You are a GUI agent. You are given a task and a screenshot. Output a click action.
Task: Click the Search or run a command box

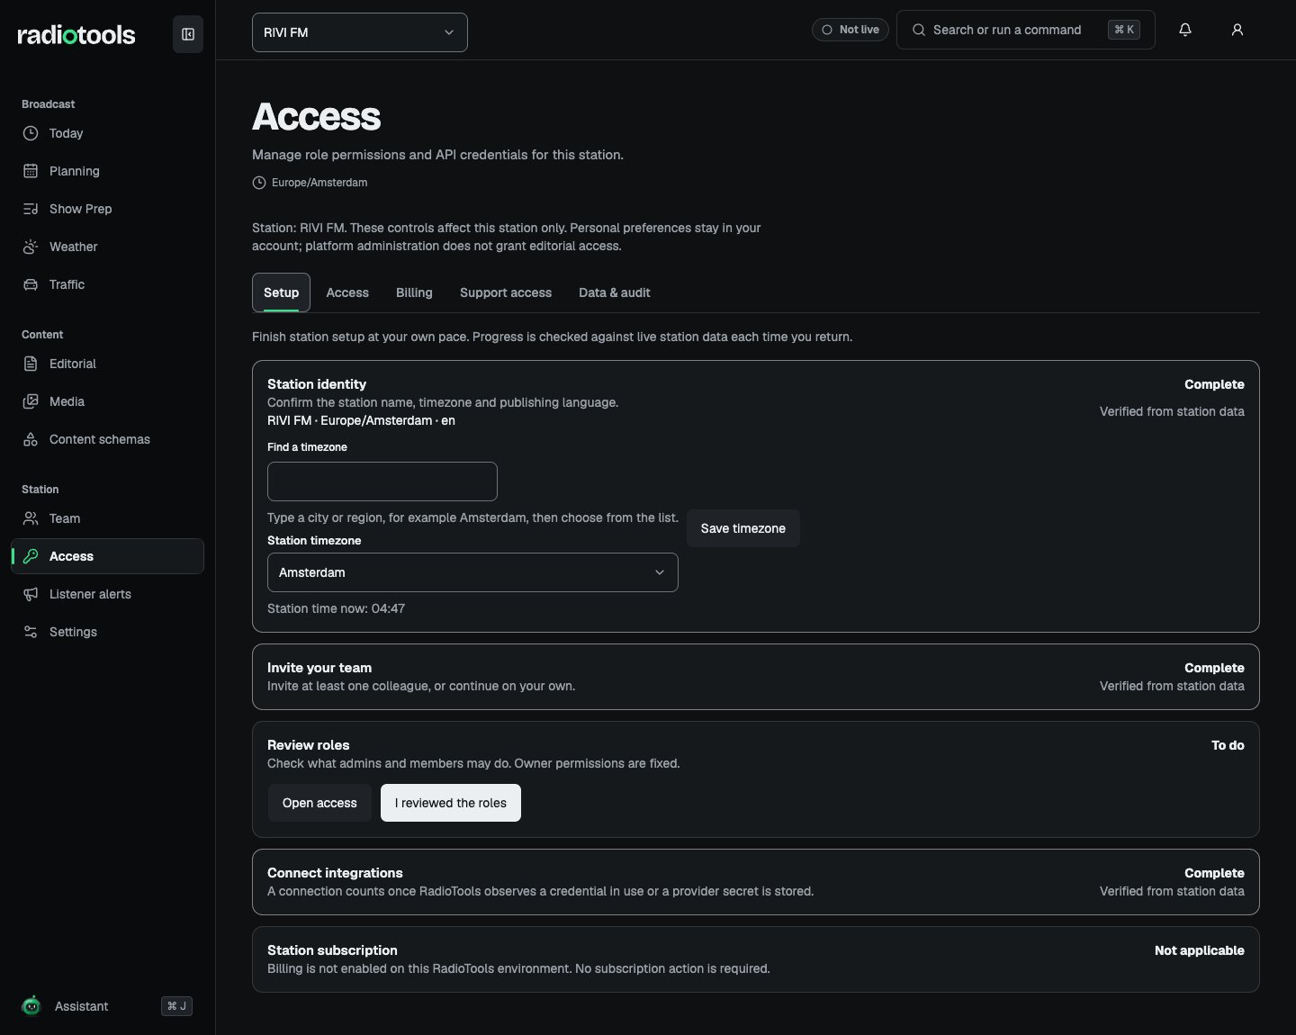point(1026,30)
